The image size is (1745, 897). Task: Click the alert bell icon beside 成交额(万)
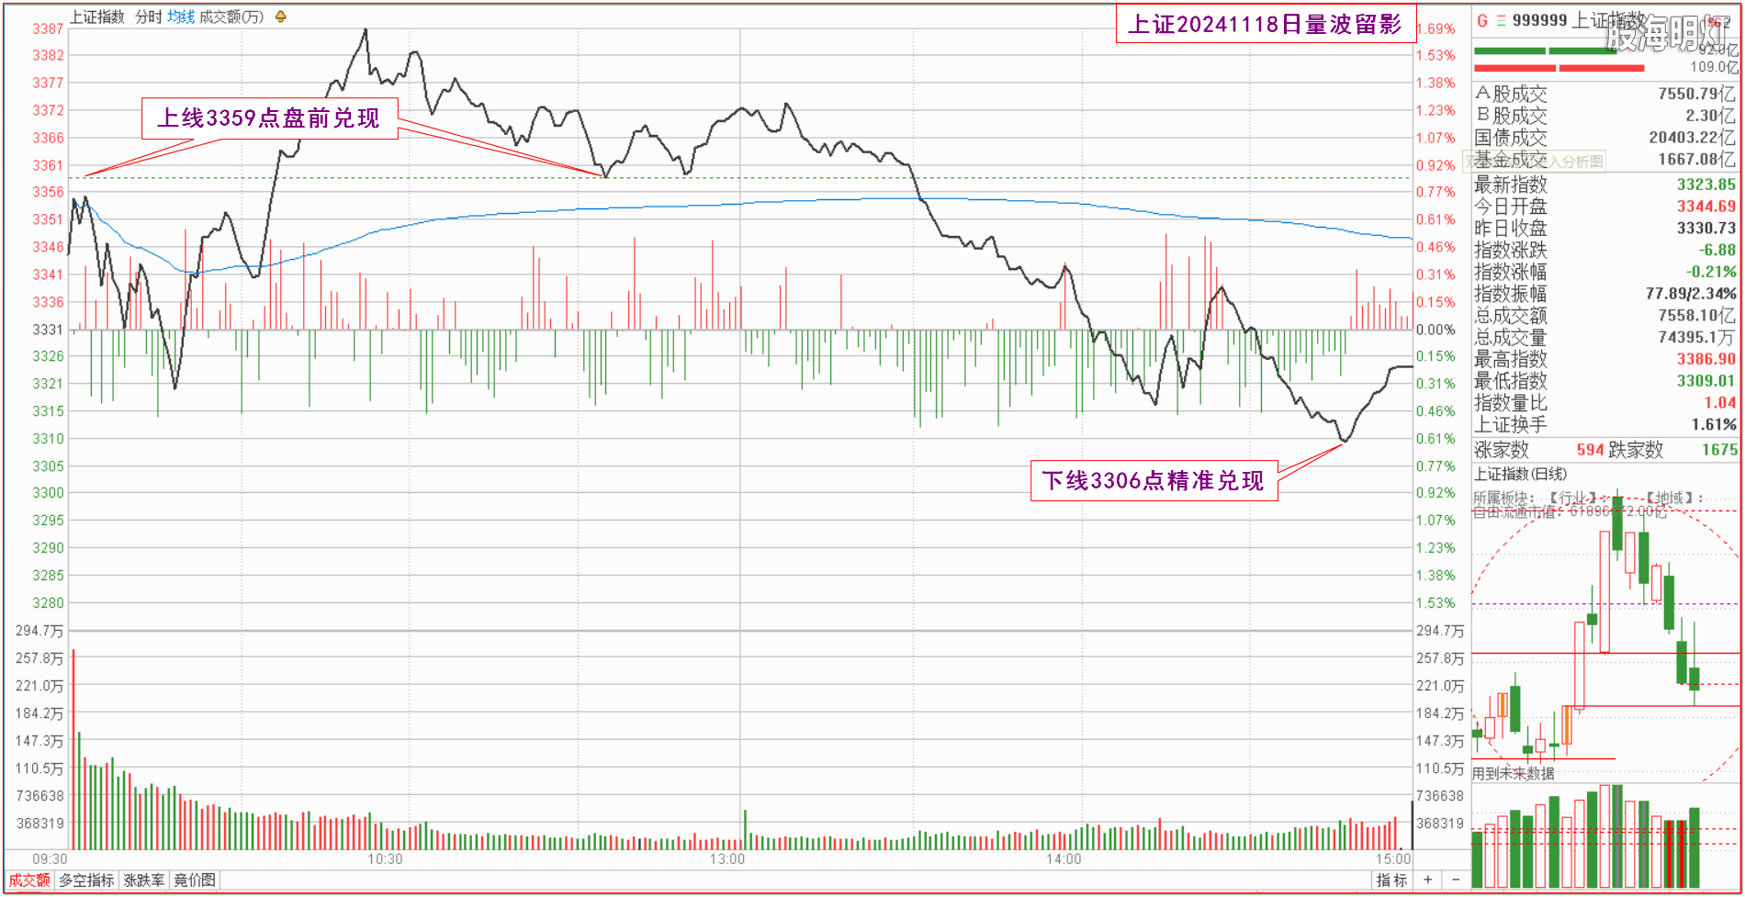[x=281, y=17]
